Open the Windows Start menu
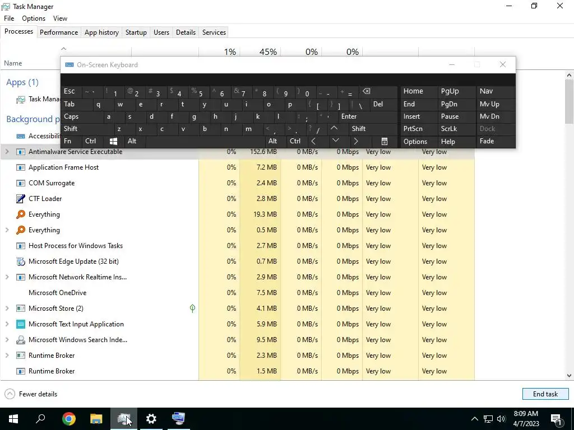Image resolution: width=574 pixels, height=430 pixels. pos(13,419)
